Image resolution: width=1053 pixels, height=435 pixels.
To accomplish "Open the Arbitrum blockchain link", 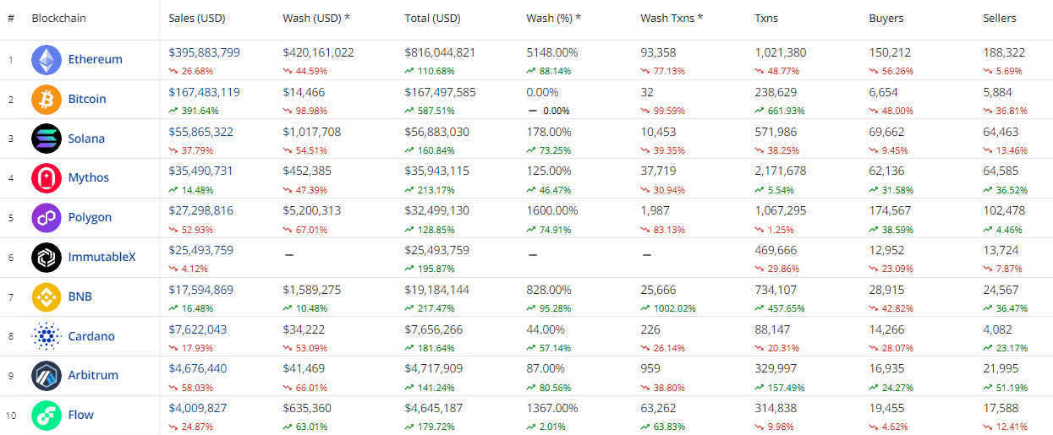I will click(93, 375).
